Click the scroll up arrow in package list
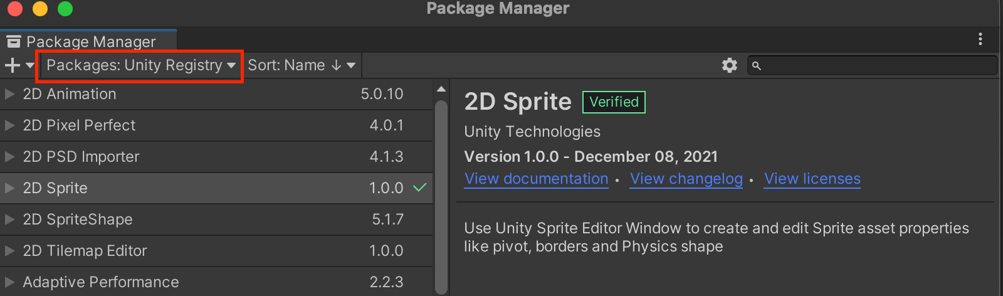 441,89
